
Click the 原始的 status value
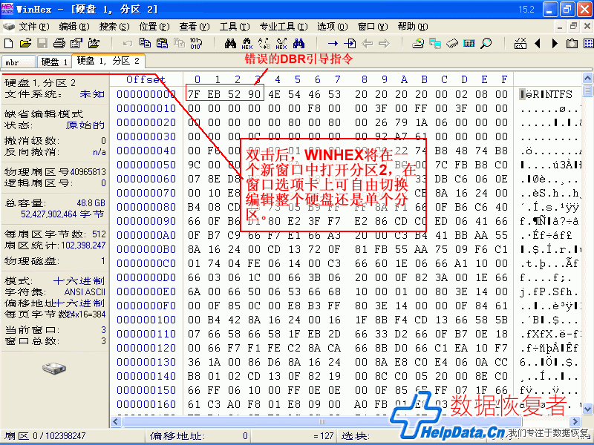click(x=85, y=125)
